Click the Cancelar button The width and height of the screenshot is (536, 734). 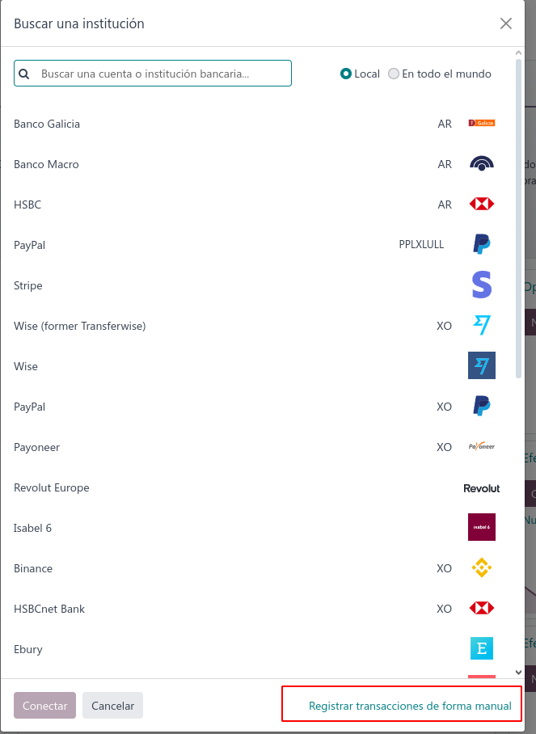[x=113, y=706]
